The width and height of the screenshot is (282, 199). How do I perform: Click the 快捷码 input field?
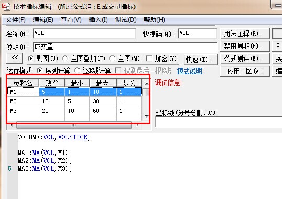click(x=197, y=33)
